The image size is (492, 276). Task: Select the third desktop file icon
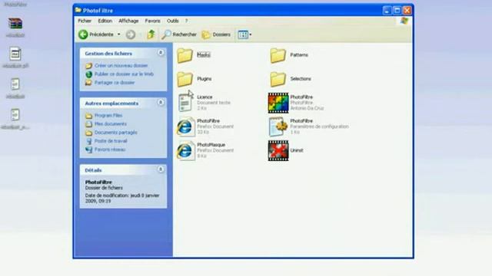coord(15,84)
